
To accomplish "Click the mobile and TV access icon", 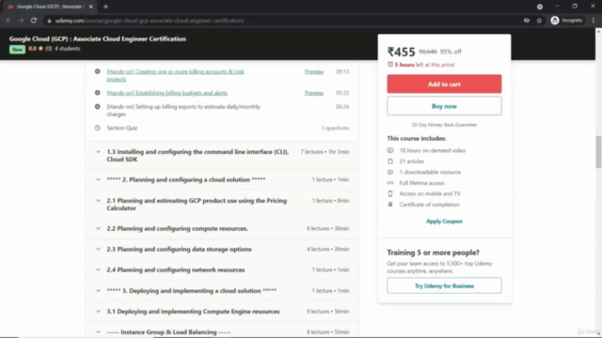I will [390, 193].
